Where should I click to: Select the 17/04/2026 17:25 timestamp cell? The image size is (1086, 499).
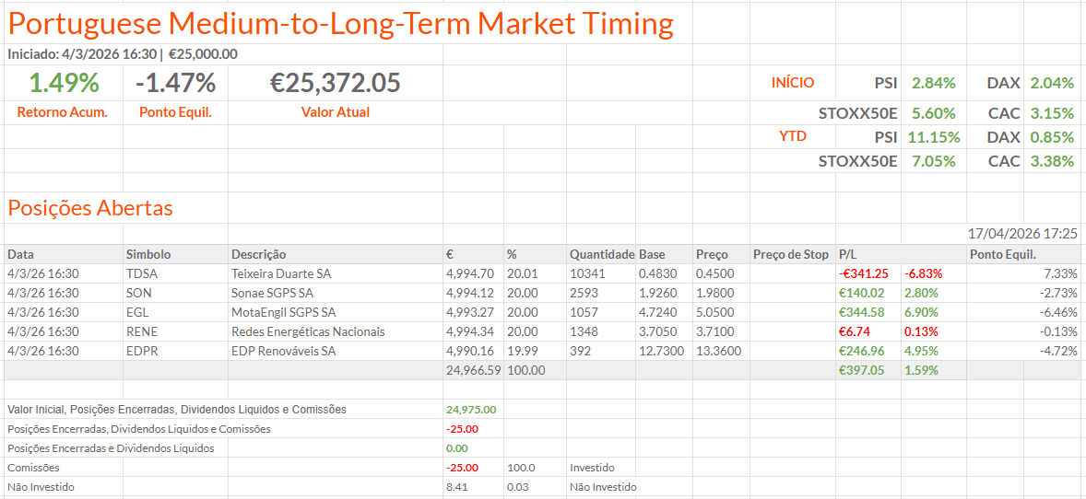(1022, 234)
